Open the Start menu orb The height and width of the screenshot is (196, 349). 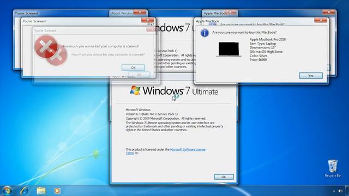click(x=7, y=191)
